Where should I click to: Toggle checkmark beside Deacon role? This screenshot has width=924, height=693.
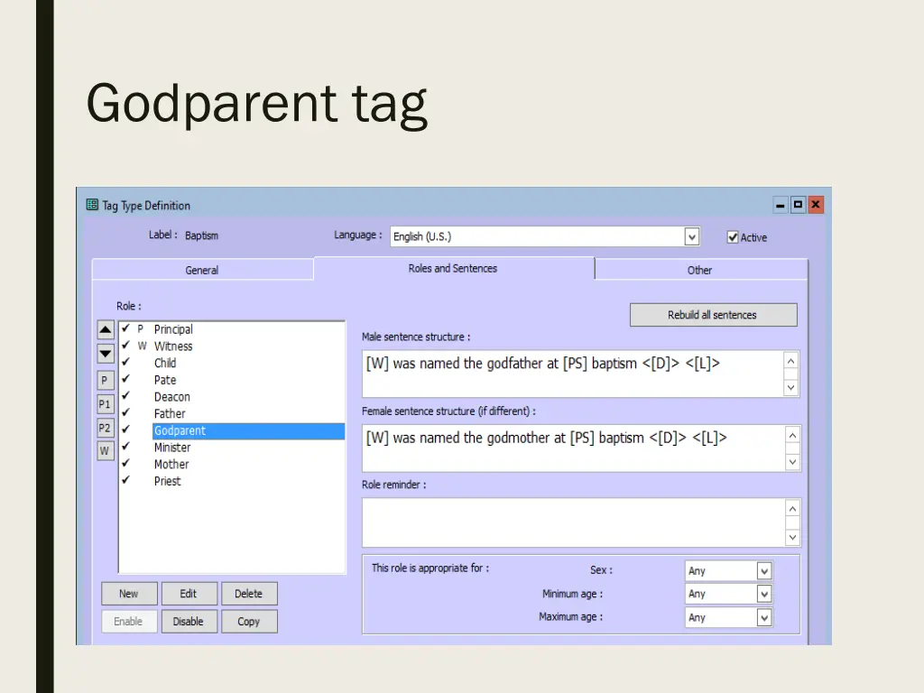tap(125, 395)
